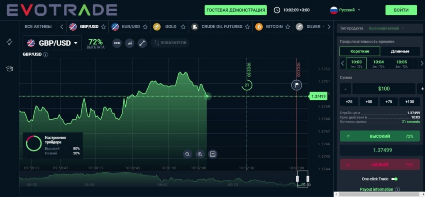425x197 pixels.
Task: Click GBP/USD info icon above chart
Action: coord(46,54)
